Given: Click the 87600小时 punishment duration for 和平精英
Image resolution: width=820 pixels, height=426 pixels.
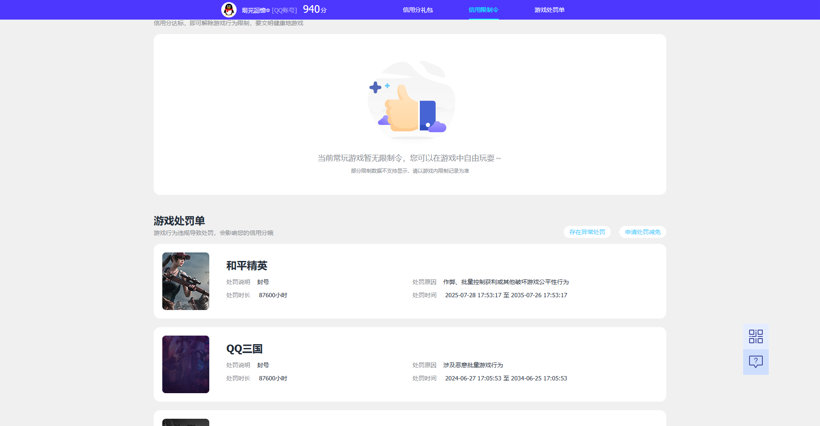Looking at the screenshot, I should [x=273, y=295].
